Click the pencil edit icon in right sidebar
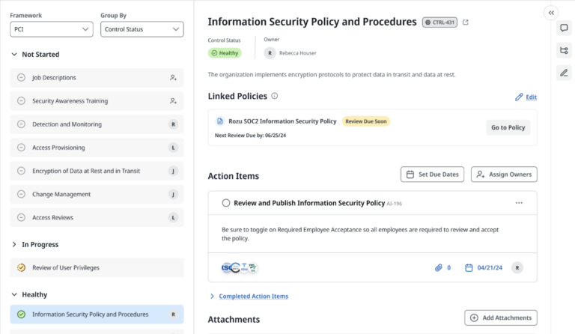Viewport: 575px width, 334px height. 564,73
